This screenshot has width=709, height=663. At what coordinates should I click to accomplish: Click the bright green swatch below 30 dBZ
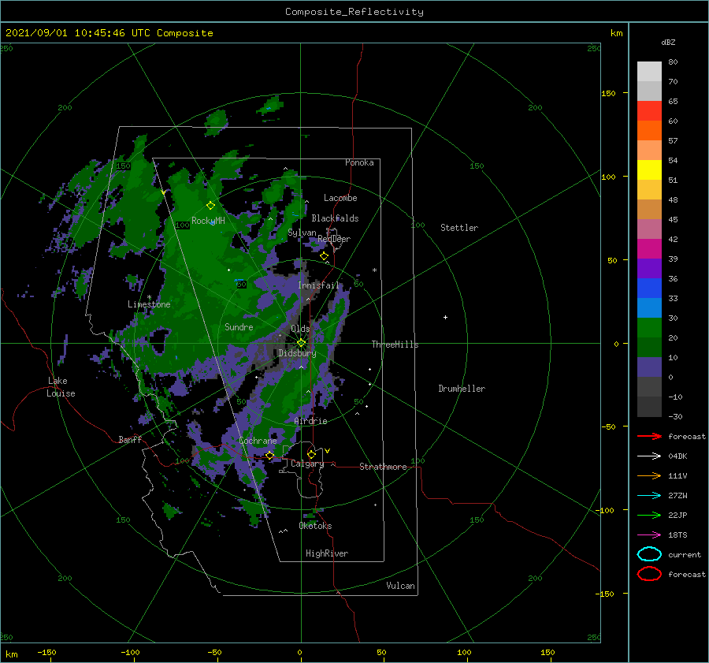(649, 328)
